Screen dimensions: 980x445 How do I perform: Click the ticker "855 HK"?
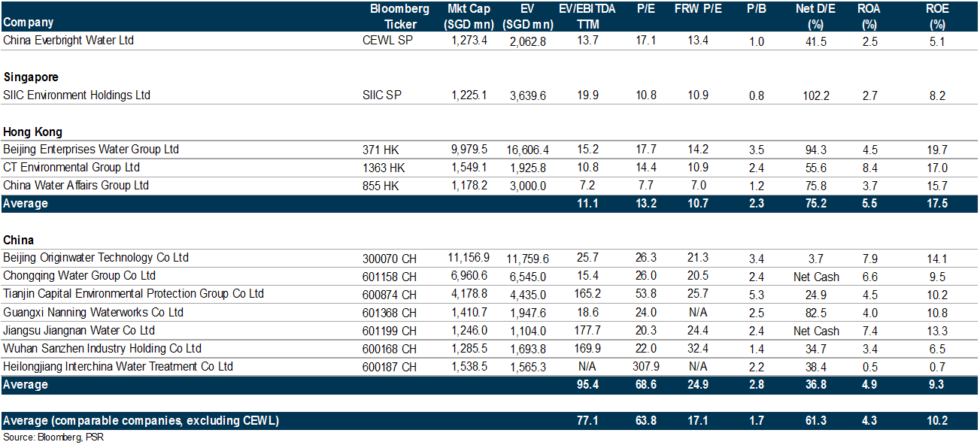381,185
